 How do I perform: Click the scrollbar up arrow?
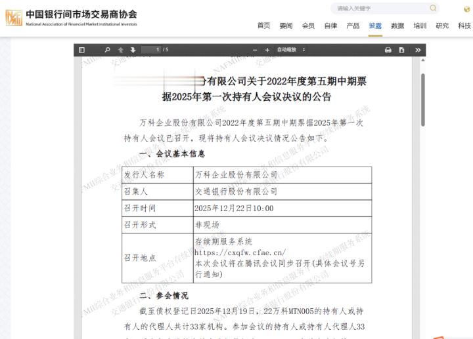click(x=423, y=60)
